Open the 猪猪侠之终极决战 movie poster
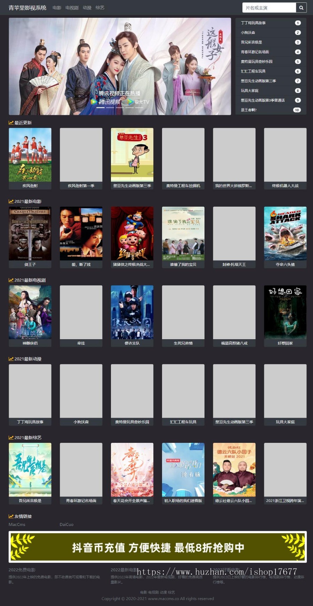This screenshot has height=606, width=313. [132, 233]
